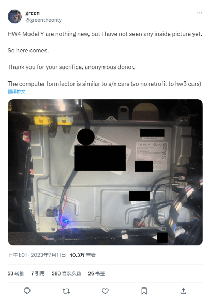Open the HW4 computer photo

click(105, 172)
